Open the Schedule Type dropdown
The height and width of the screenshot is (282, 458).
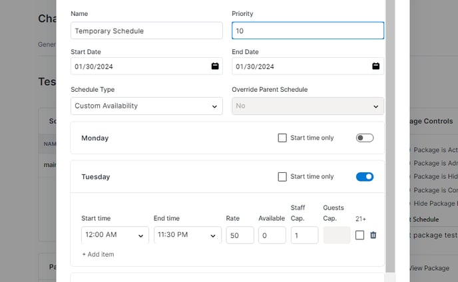pos(146,106)
